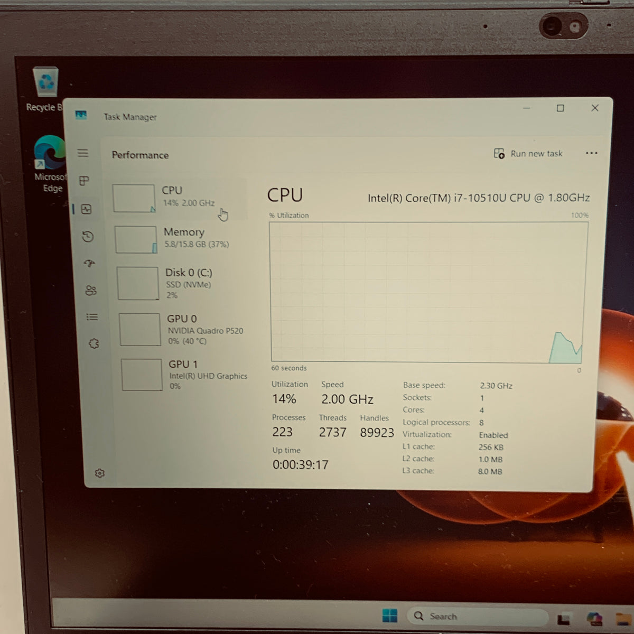Open the Copilot icon on taskbar
The image size is (634, 634).
point(594,618)
